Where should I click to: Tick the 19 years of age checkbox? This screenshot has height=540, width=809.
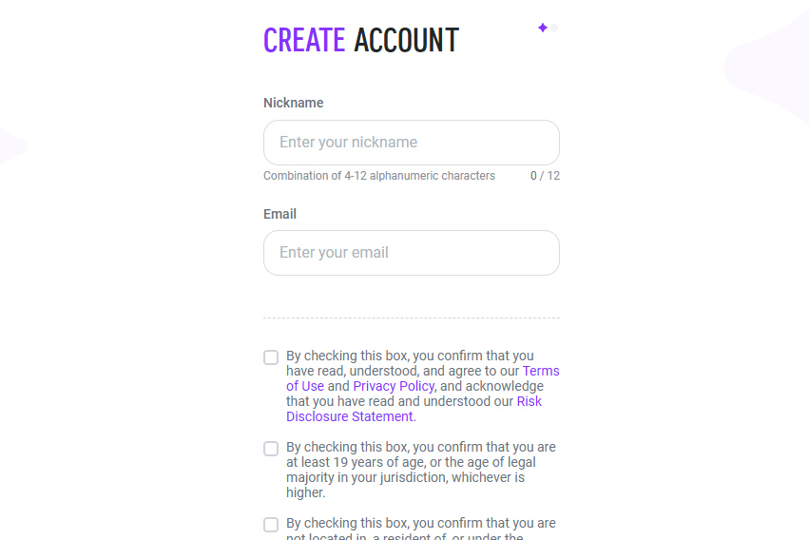pos(271,449)
